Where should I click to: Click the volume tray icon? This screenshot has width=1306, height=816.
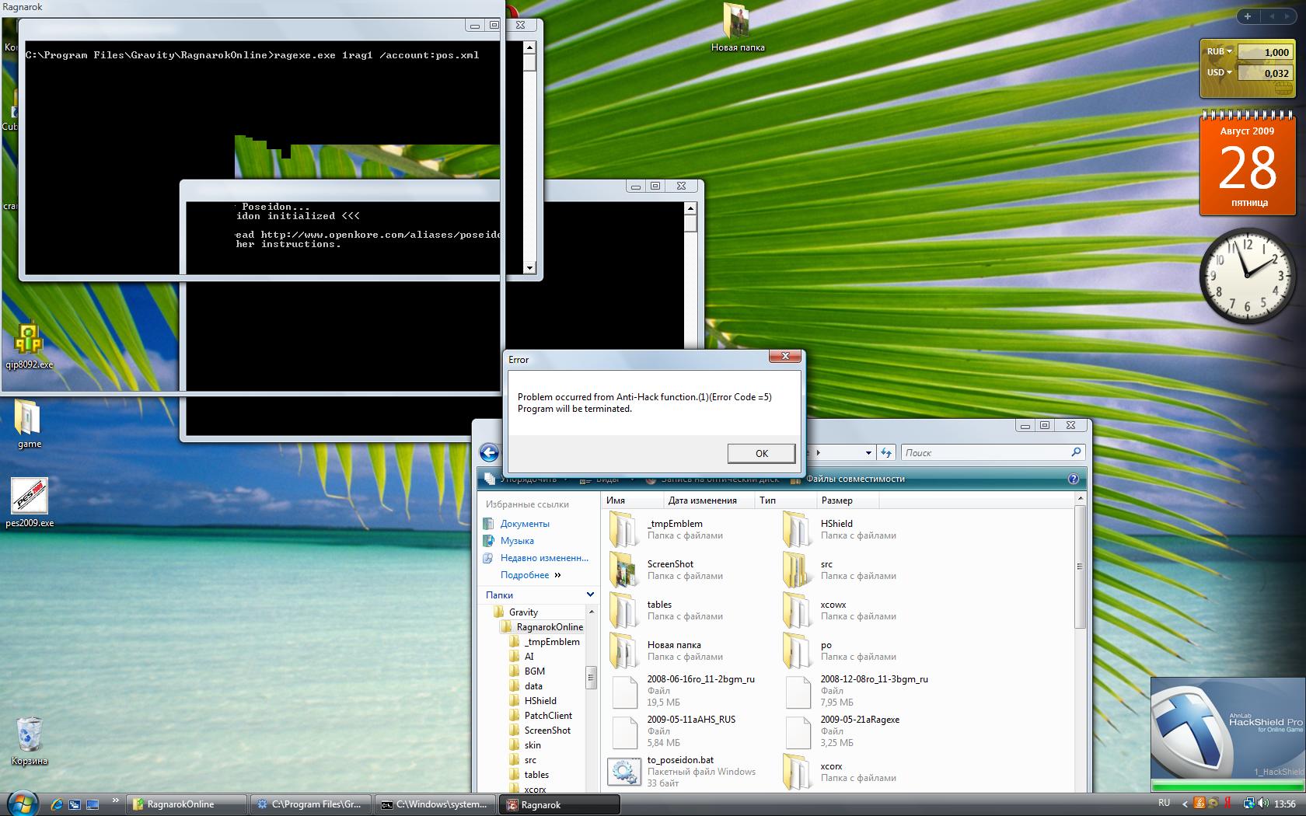[1262, 804]
